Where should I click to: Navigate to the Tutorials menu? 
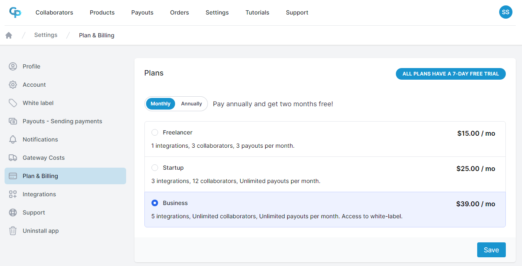[x=257, y=12]
